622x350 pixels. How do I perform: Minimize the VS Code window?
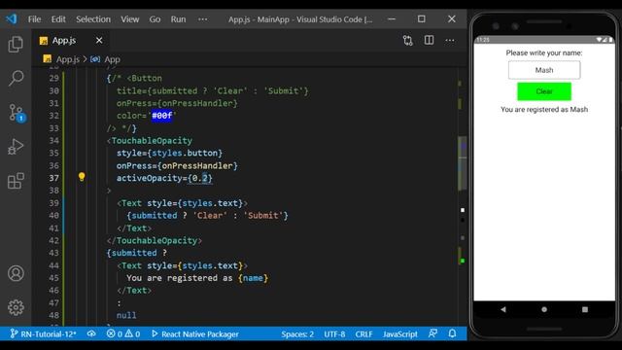(392, 18)
